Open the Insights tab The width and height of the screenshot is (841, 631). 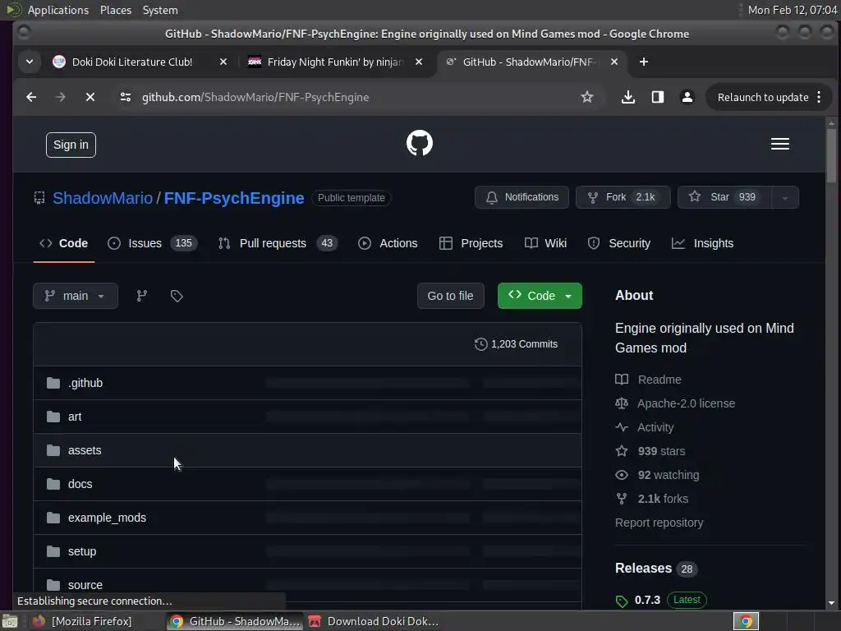(x=702, y=243)
